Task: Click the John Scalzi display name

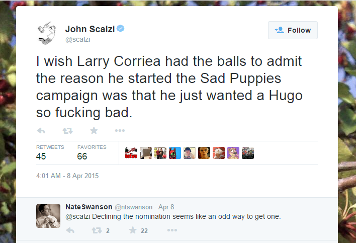Action: pos(90,28)
